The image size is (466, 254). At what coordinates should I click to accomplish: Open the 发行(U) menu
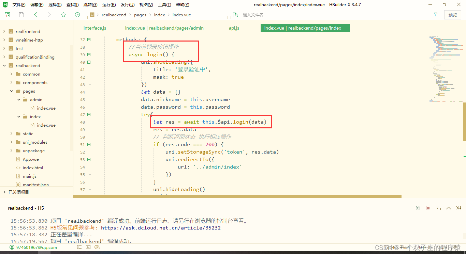point(128,5)
